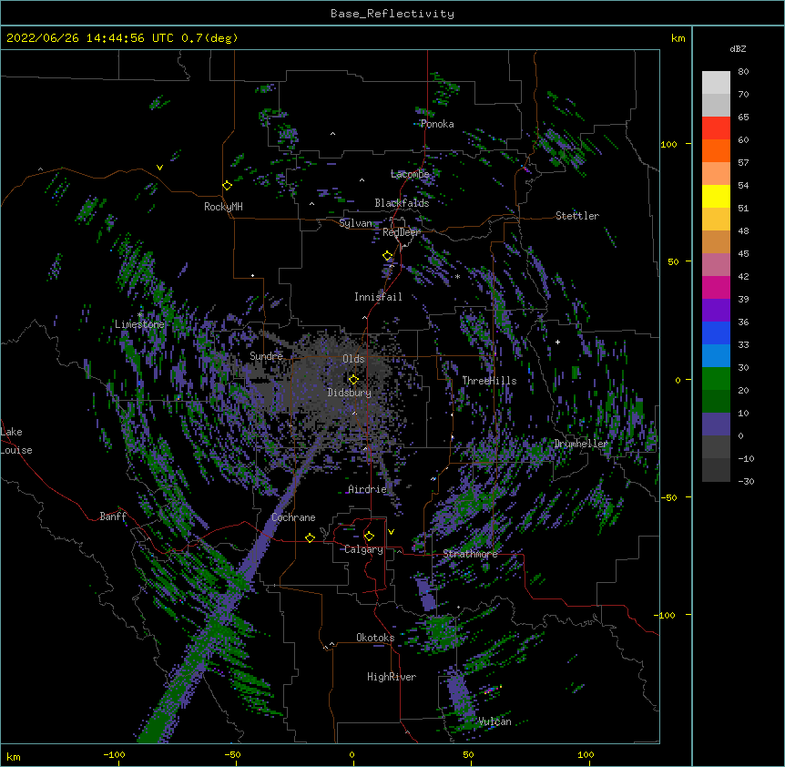Select the RedDeer city label

click(x=401, y=232)
